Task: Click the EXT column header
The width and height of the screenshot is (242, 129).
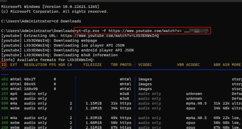Action: tap(14, 65)
